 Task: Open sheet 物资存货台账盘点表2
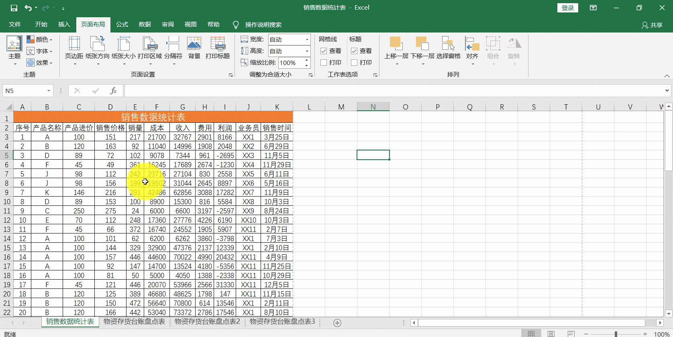[x=207, y=322]
